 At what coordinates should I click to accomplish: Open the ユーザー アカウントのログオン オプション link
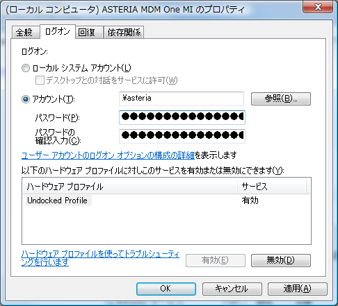108,155
